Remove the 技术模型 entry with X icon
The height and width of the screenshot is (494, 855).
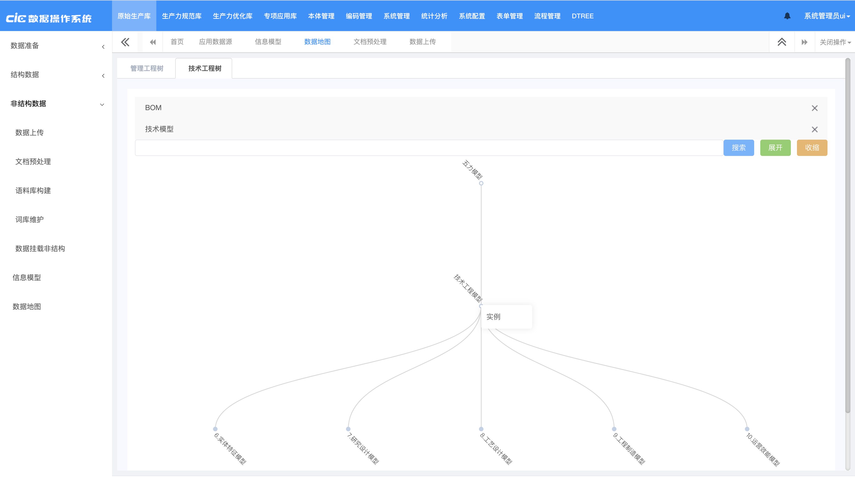coord(814,129)
